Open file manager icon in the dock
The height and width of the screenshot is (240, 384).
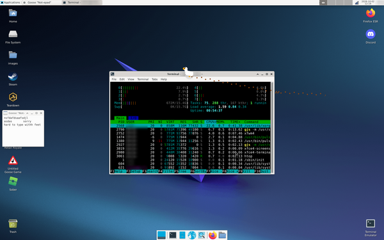[x=182, y=235]
